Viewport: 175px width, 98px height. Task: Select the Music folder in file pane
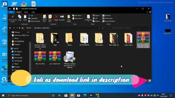point(69,39)
